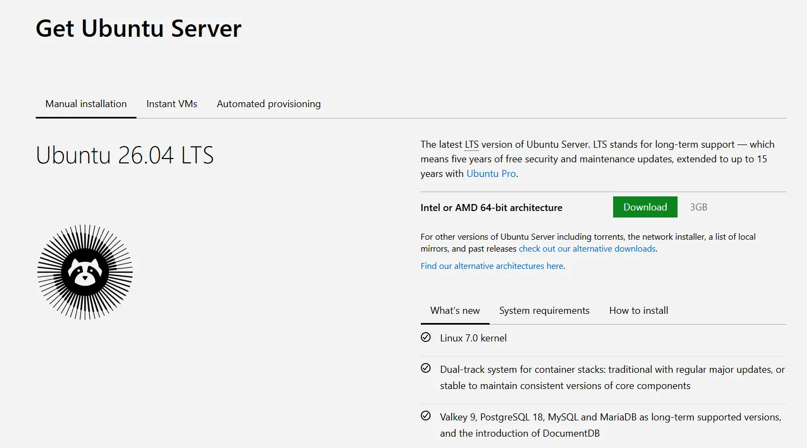The width and height of the screenshot is (807, 448).
Task: Click the Ubuntu 26.04 raccoon mascot logo
Action: point(85,272)
